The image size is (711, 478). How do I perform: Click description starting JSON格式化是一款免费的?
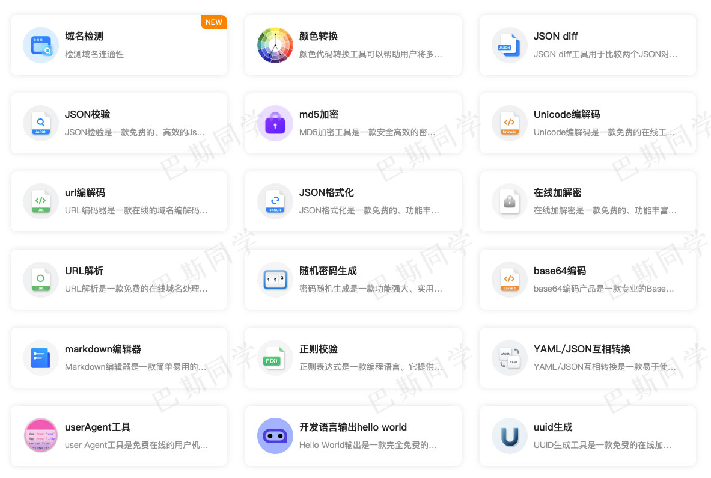(369, 210)
